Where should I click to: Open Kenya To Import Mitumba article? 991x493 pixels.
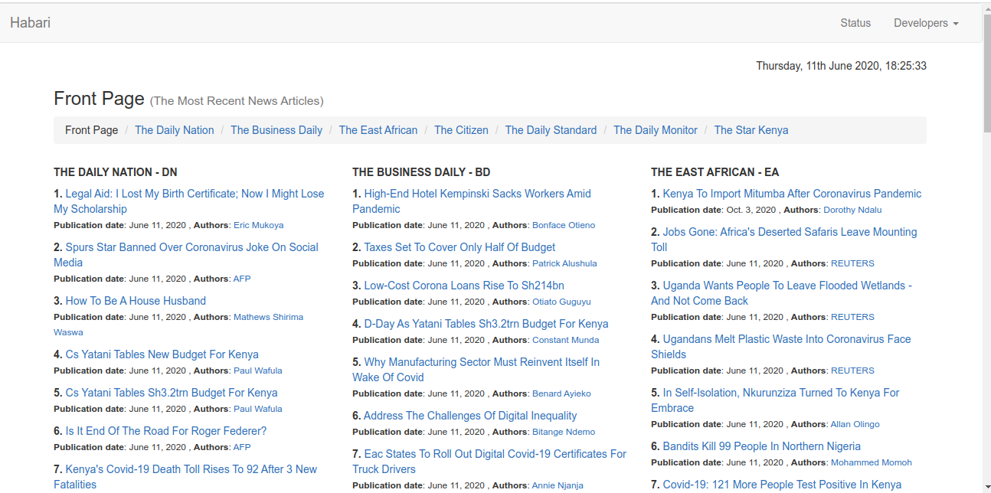click(x=791, y=194)
